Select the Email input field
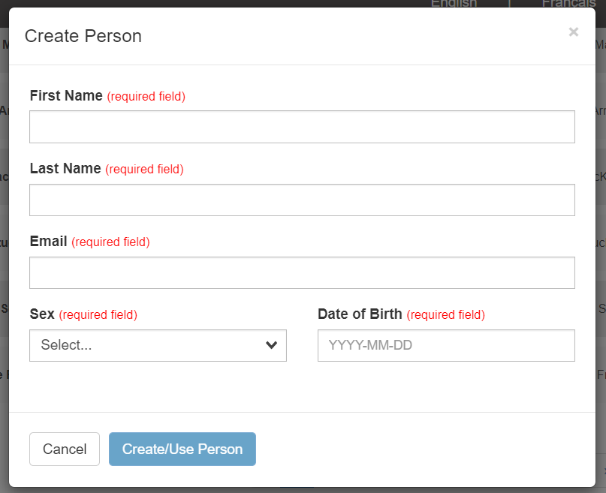 (x=302, y=272)
